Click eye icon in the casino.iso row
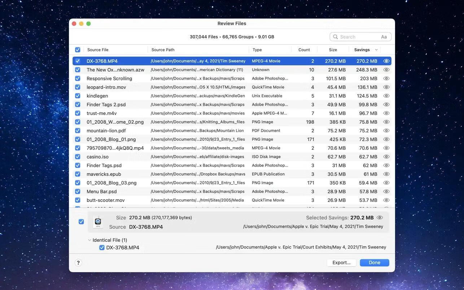464x290 pixels. point(386,157)
